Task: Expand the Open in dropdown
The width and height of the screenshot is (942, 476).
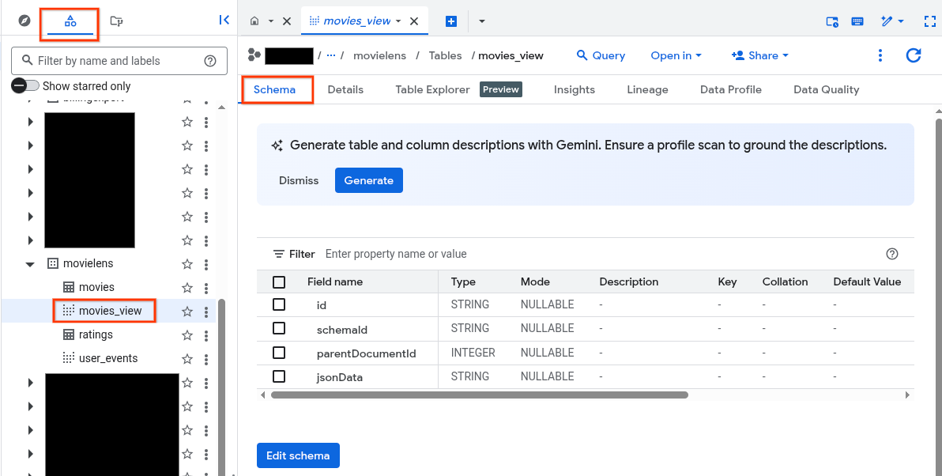Action: [x=676, y=55]
